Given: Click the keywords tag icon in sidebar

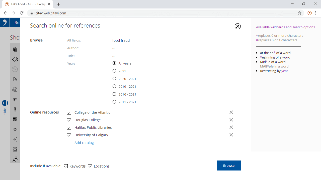Looking at the screenshot, I should click(x=15, y=59).
